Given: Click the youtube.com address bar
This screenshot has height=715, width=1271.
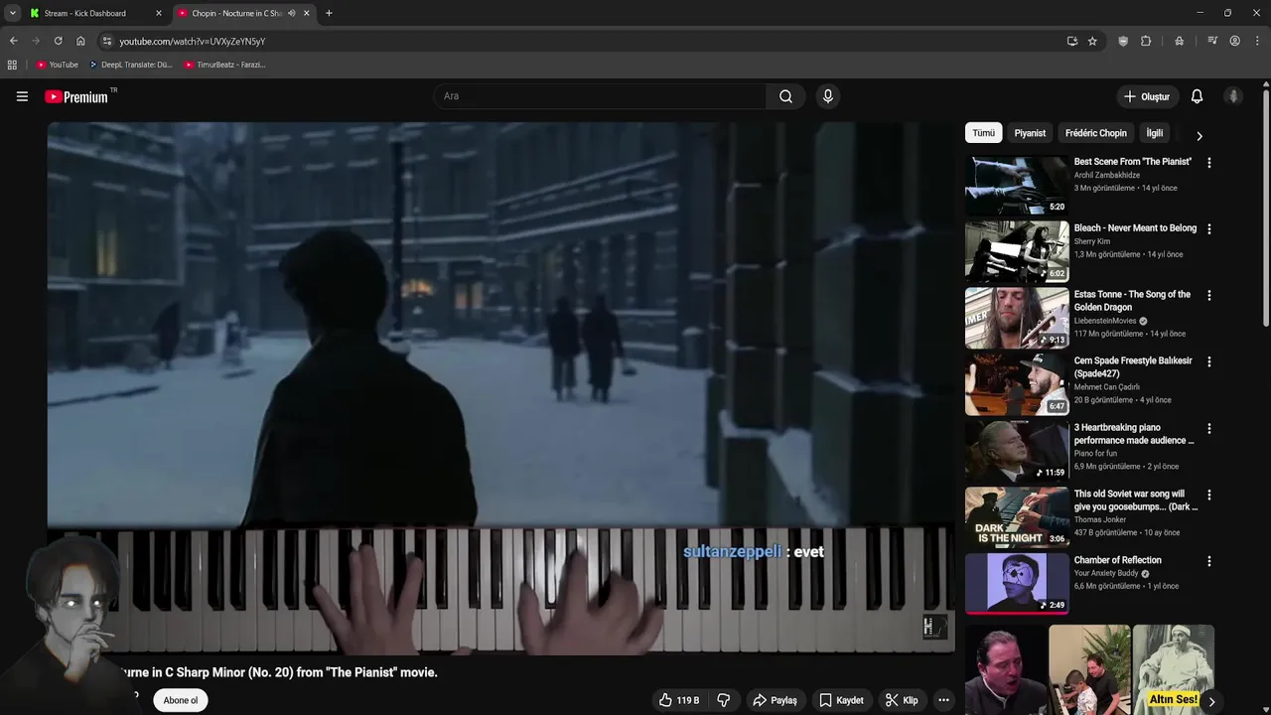Looking at the screenshot, I should 586,41.
